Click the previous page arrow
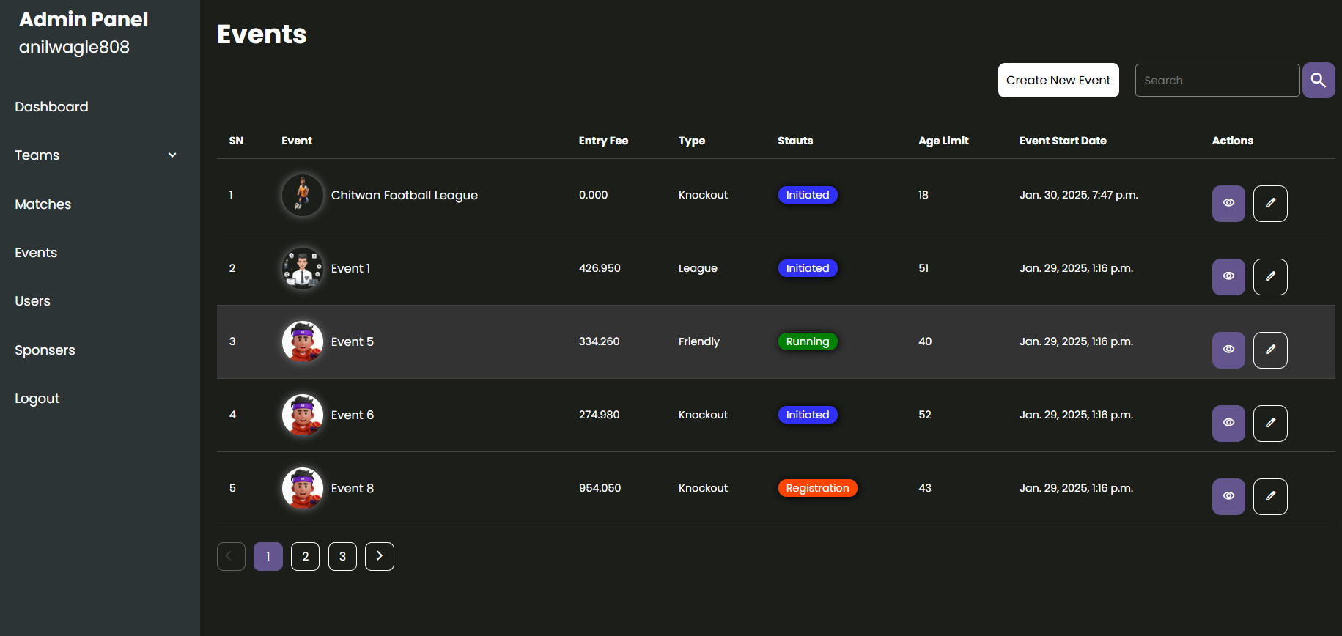Viewport: 1342px width, 636px height. click(x=231, y=556)
